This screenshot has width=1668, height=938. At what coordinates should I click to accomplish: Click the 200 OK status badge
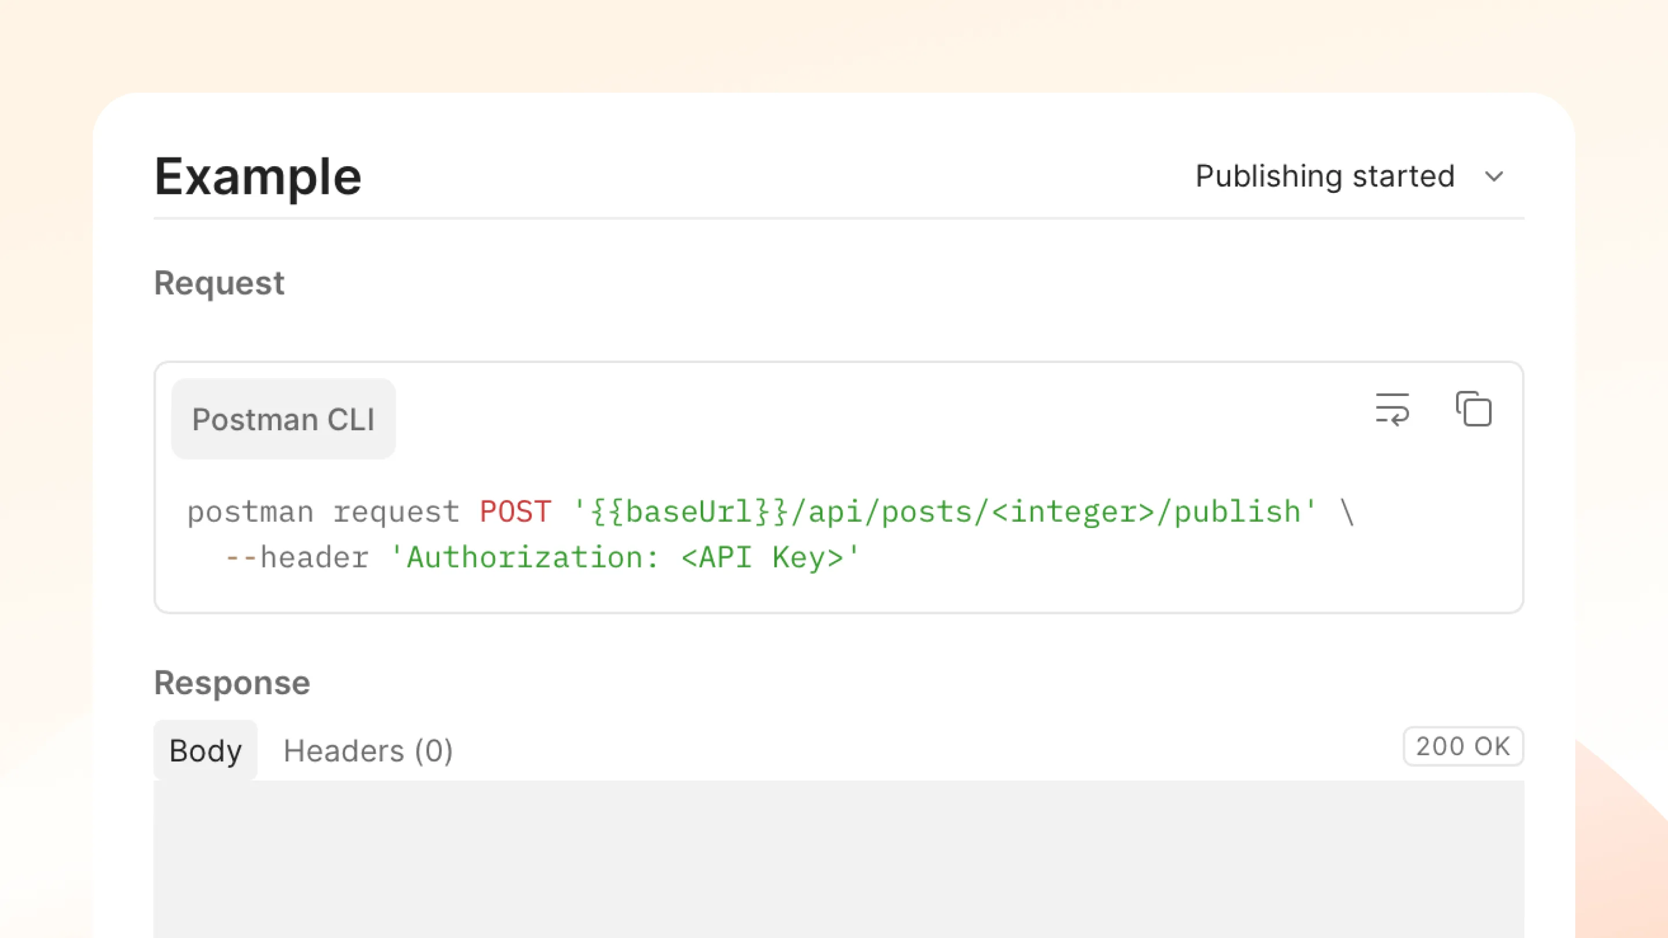pos(1463,746)
